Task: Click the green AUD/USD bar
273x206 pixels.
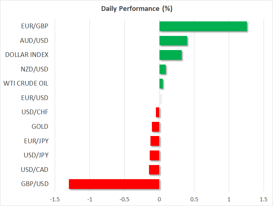Action: [x=173, y=41]
